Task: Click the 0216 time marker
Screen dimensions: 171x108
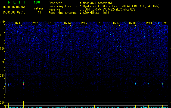Action: pyautogui.click(x=100, y=23)
